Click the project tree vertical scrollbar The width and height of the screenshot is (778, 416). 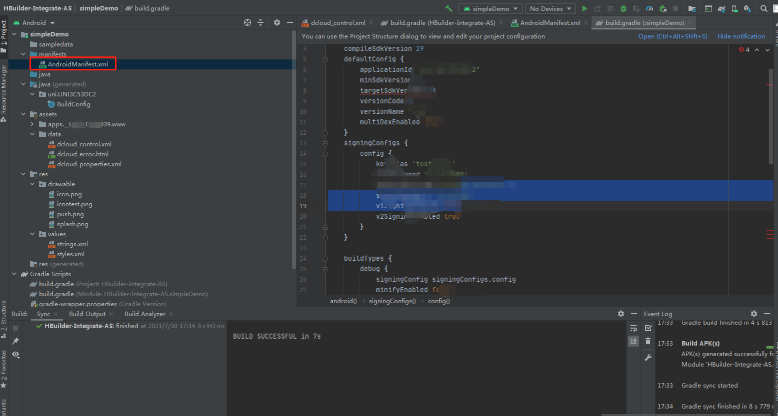293,150
